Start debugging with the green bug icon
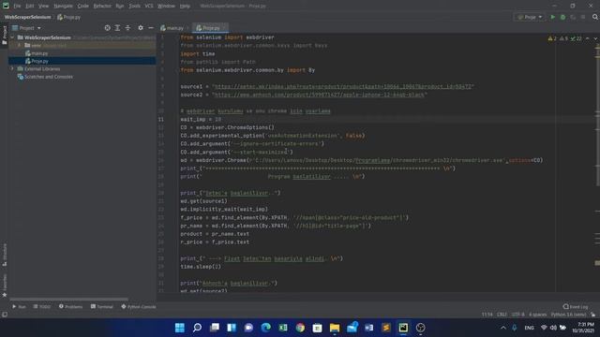The height and width of the screenshot is (337, 600). click(x=562, y=17)
